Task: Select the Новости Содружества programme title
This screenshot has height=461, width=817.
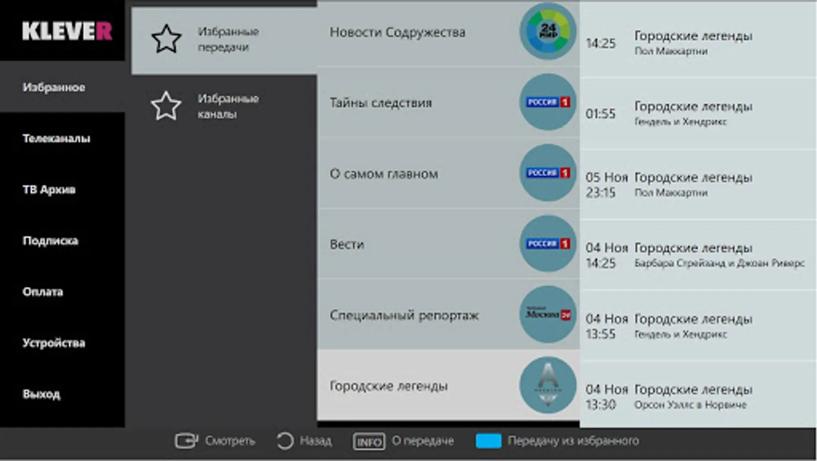Action: (397, 32)
